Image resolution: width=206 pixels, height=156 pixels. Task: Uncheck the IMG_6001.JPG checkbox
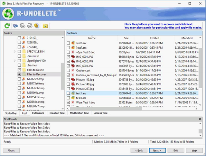point(68,57)
